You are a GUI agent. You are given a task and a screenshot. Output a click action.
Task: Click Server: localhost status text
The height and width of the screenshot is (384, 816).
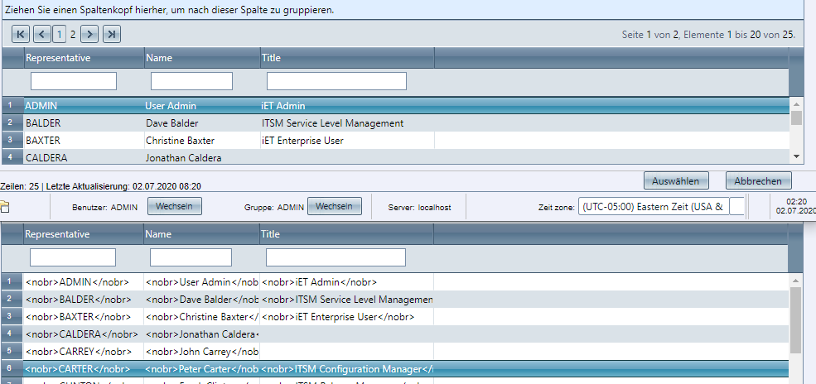tap(419, 207)
